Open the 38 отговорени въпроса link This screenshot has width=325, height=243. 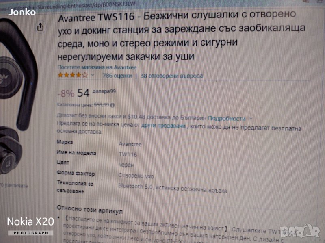click(171, 76)
